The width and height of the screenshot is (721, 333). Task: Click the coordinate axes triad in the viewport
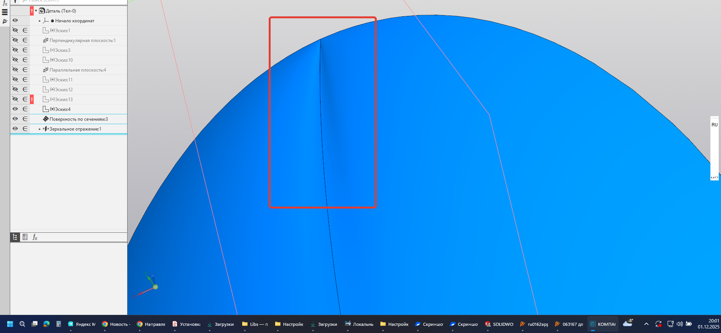pyautogui.click(x=150, y=285)
